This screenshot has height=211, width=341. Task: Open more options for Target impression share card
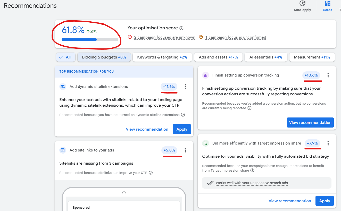pos(328,143)
